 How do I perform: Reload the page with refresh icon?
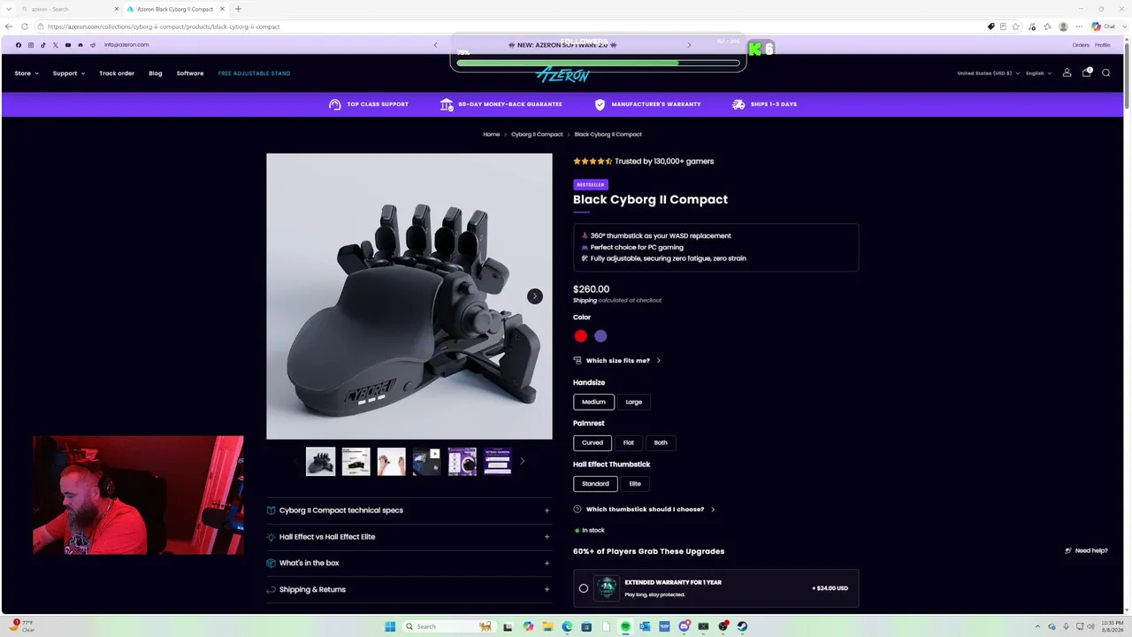tap(24, 27)
